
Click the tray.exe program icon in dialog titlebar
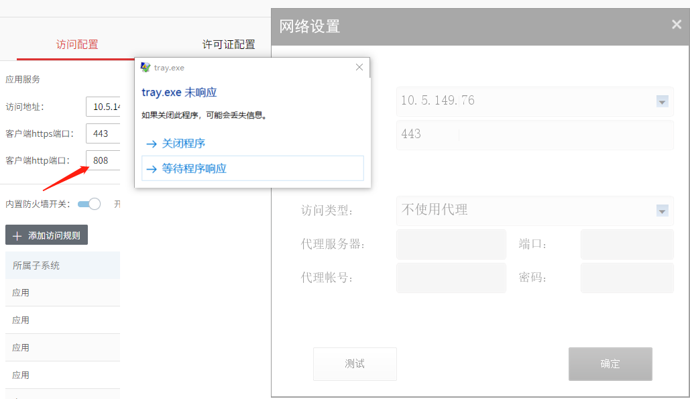pyautogui.click(x=144, y=67)
